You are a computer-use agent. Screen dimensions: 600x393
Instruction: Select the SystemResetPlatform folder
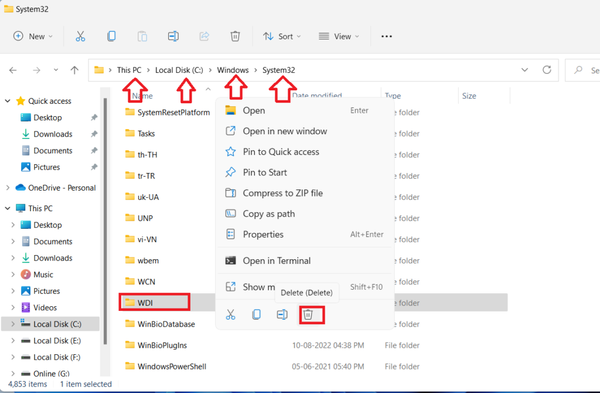pyautogui.click(x=173, y=112)
